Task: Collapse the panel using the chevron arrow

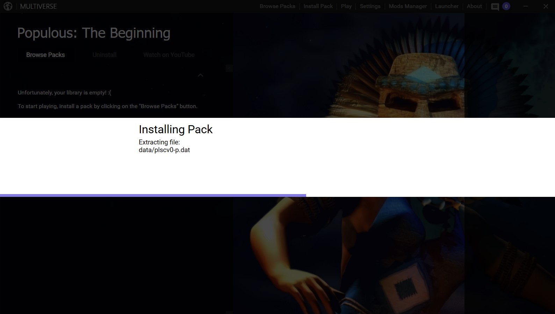Action: pyautogui.click(x=201, y=75)
